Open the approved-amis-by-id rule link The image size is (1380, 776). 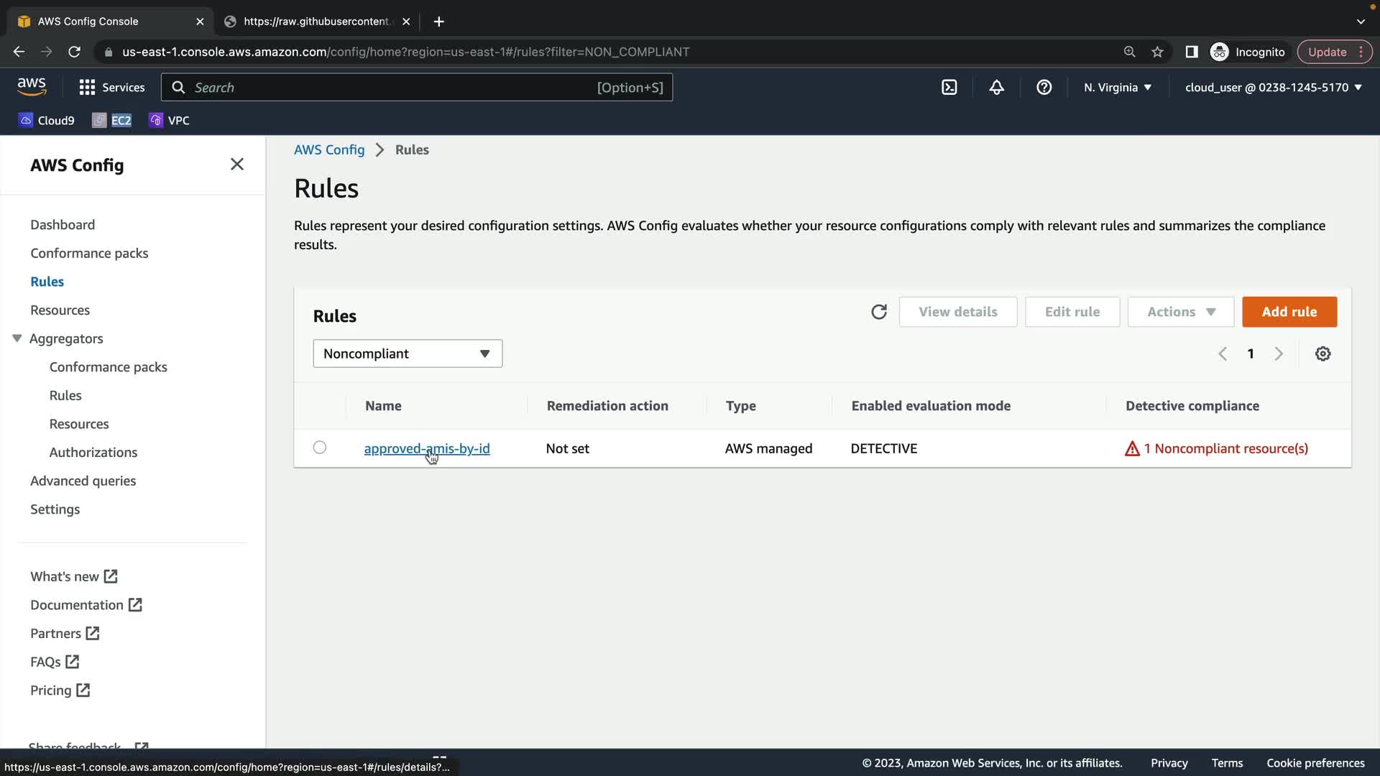(x=426, y=448)
